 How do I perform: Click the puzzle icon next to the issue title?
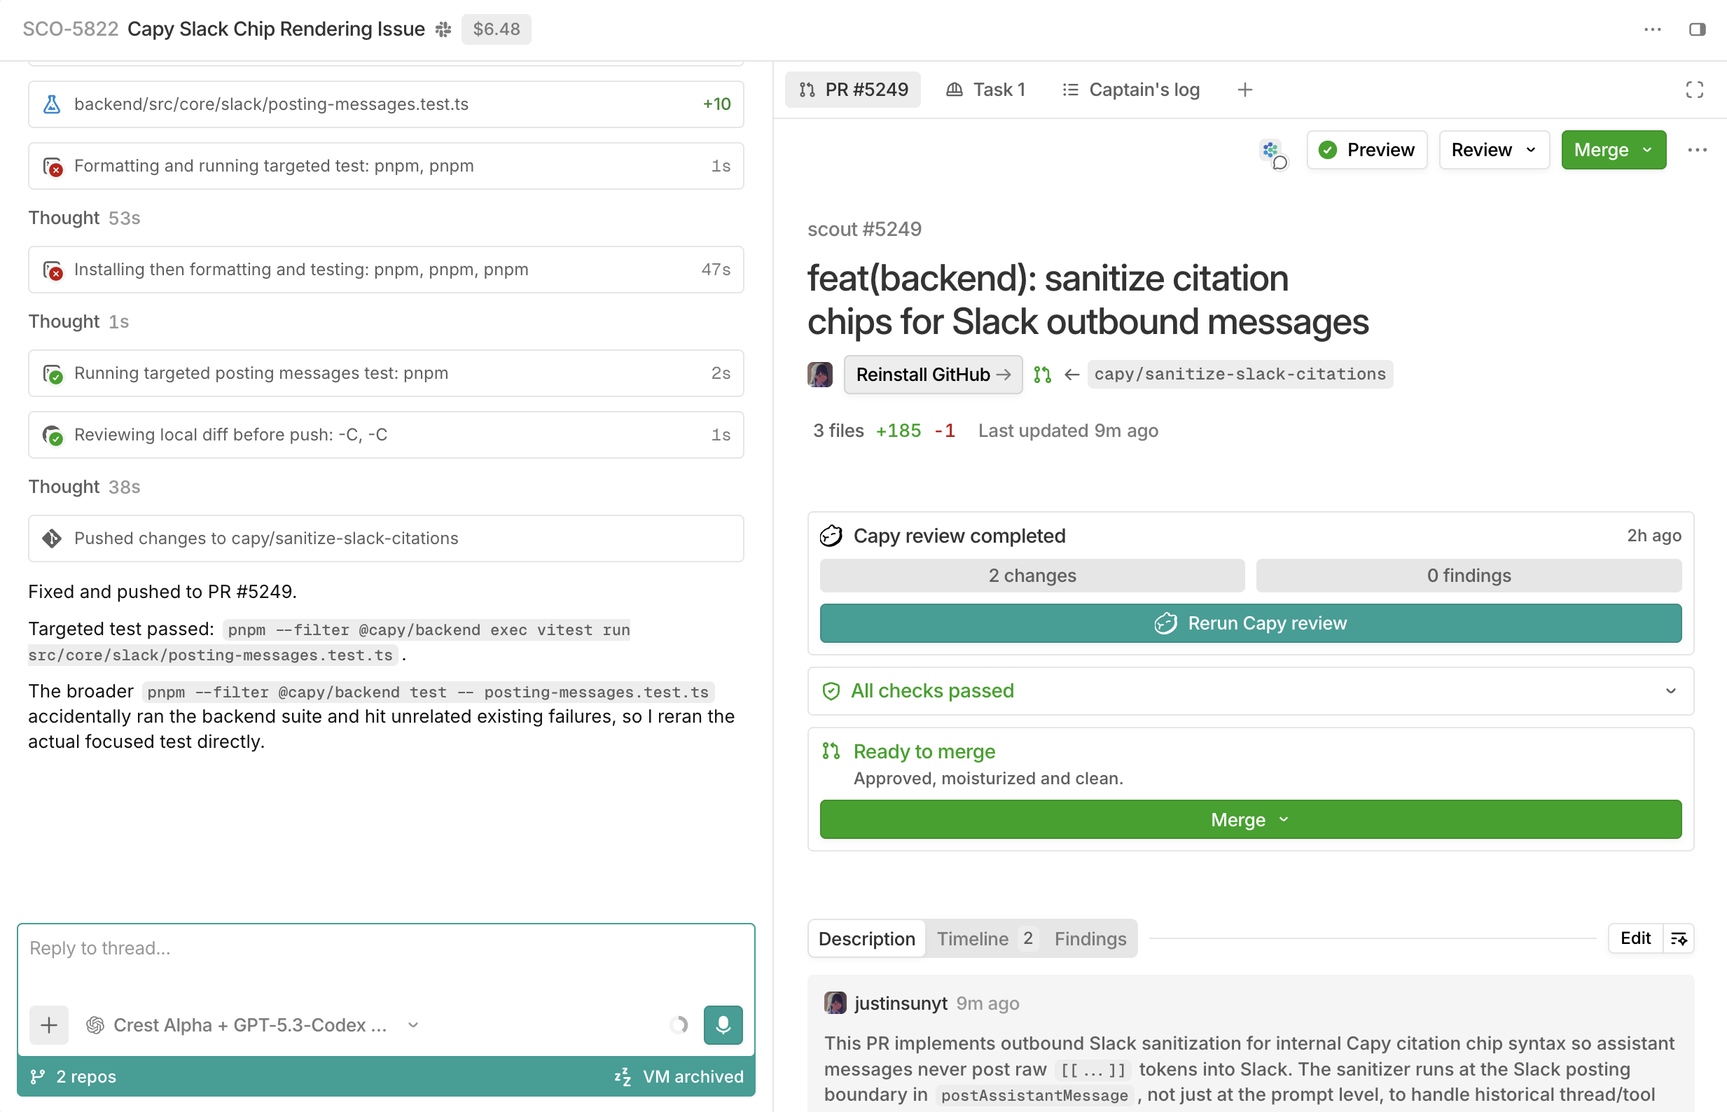coord(443,29)
